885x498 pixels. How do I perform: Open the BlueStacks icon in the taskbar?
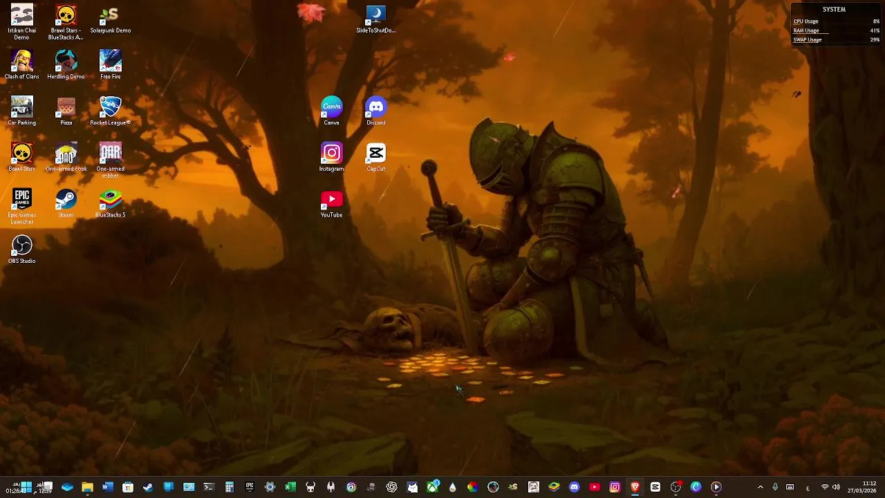(x=554, y=487)
